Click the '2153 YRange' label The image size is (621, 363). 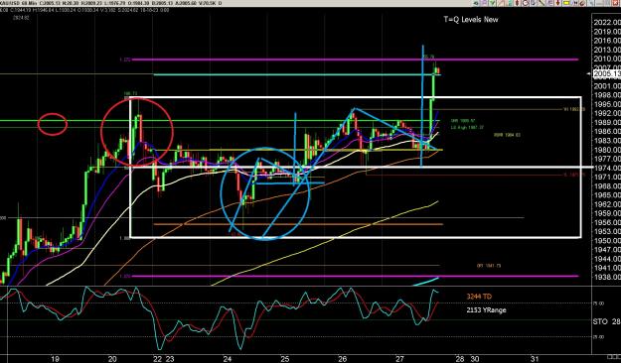(x=486, y=309)
